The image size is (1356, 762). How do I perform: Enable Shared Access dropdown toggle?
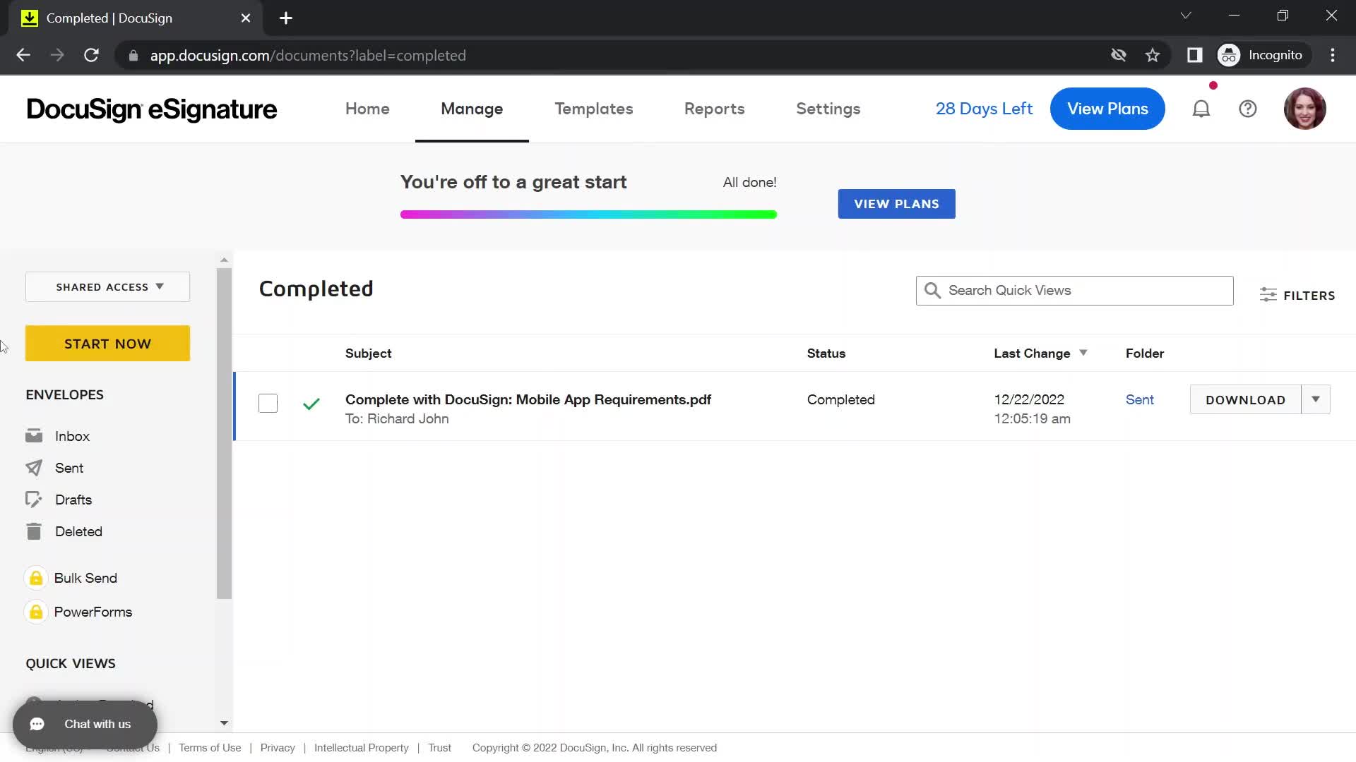tap(108, 286)
